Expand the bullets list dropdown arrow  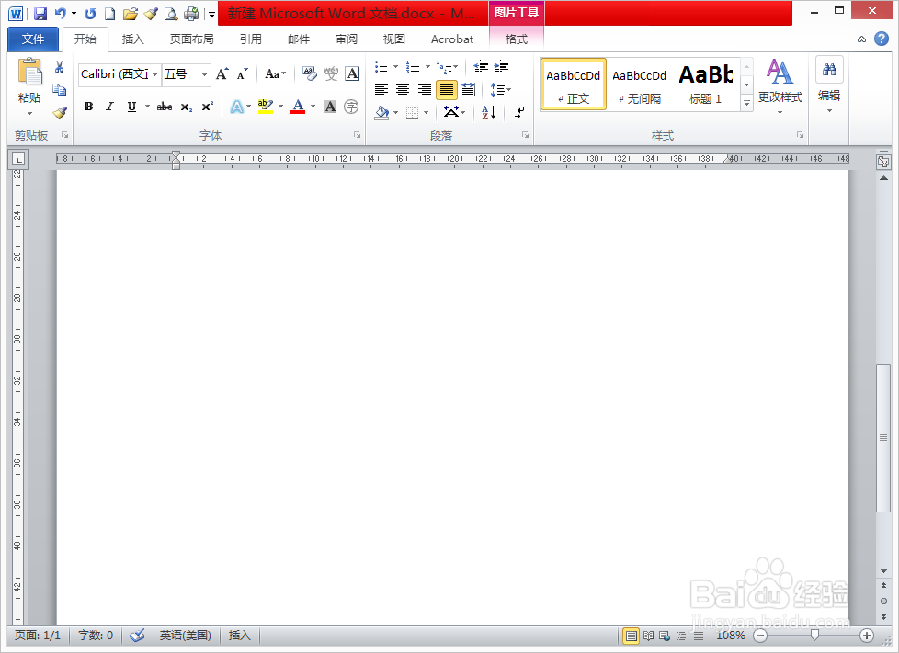pyautogui.click(x=395, y=67)
